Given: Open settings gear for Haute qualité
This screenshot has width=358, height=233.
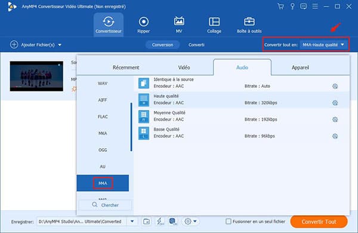Looking at the screenshot, I should coord(335,103).
